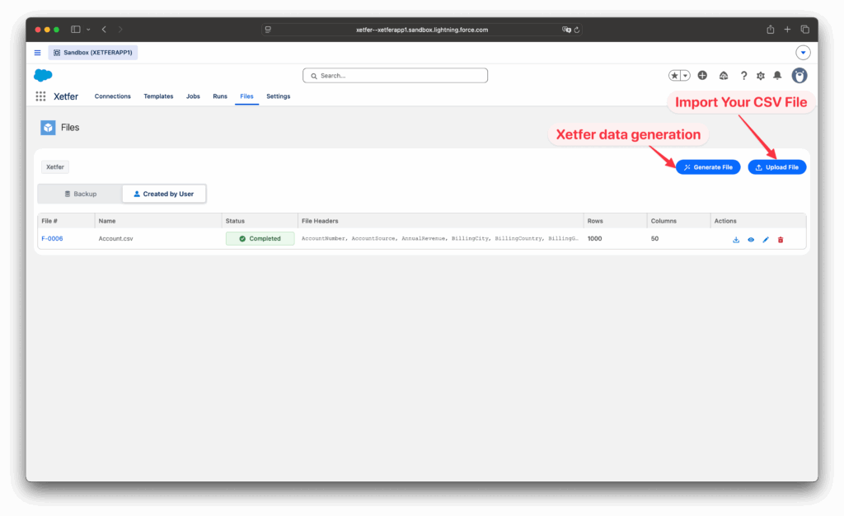Open the App Launcher grid icon

tap(40, 96)
